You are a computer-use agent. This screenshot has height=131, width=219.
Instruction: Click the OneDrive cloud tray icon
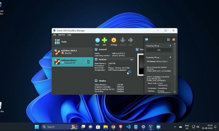pyautogui.click(x=181, y=127)
